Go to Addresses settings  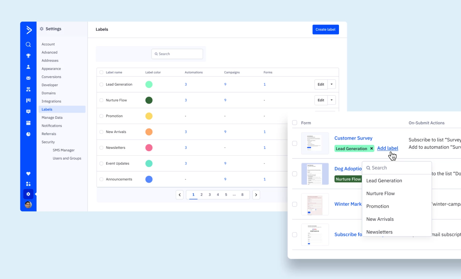point(50,61)
